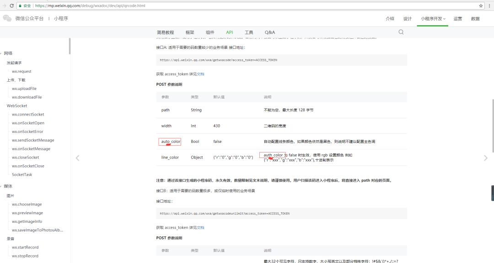Open wx.uploadFile in sidebar
This screenshot has width=494, height=263.
click(24, 89)
